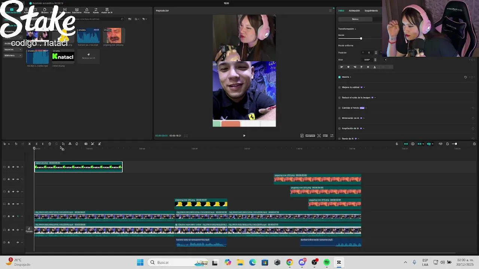
Task: Click the aspect ratio icon in player controls
Action: click(325, 136)
